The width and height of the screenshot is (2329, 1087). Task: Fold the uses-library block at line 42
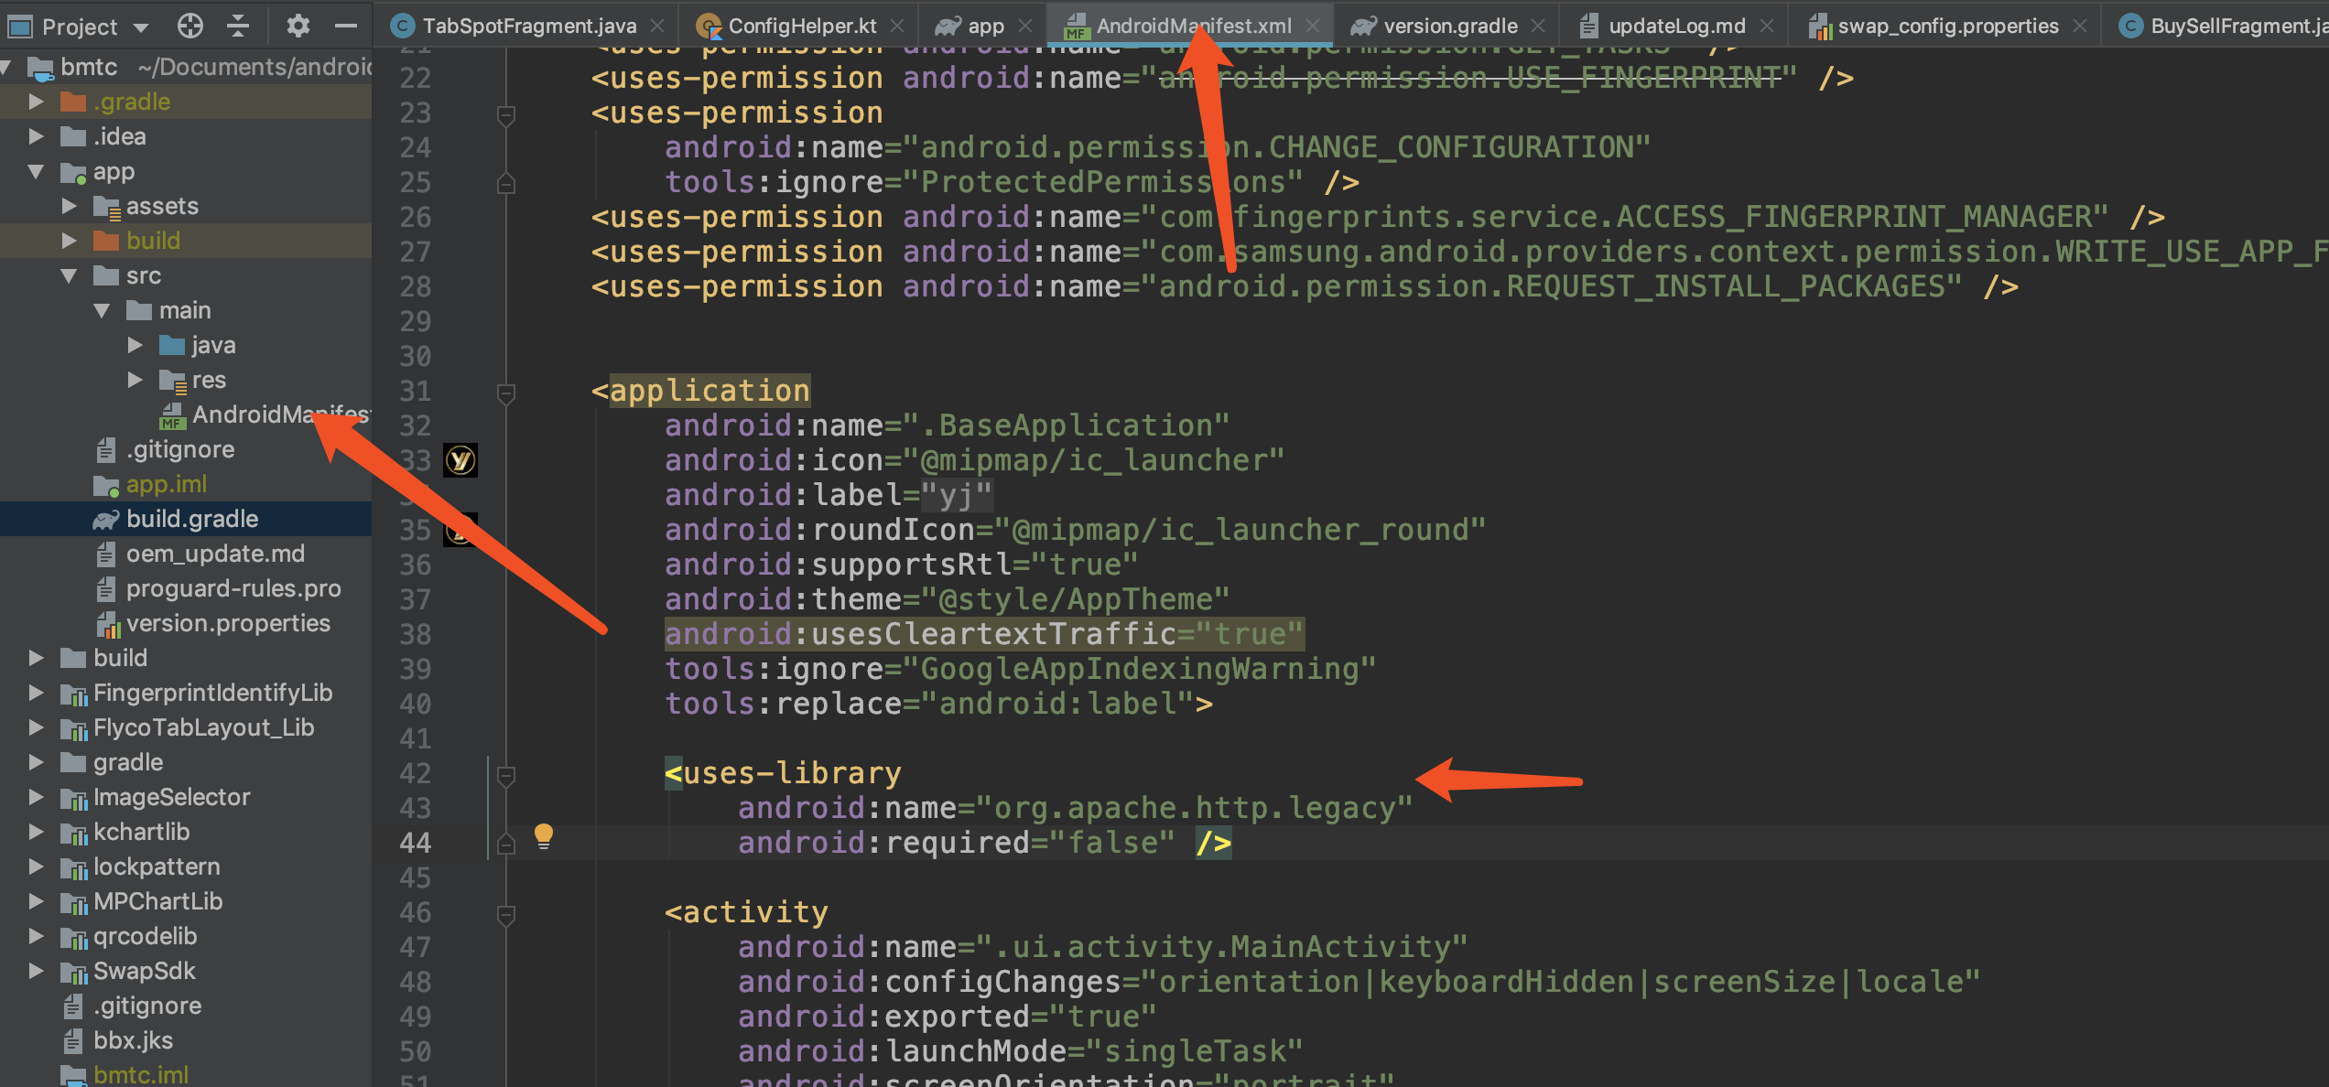tap(505, 775)
